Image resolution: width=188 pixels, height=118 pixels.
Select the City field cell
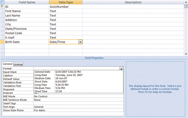tap(27, 24)
